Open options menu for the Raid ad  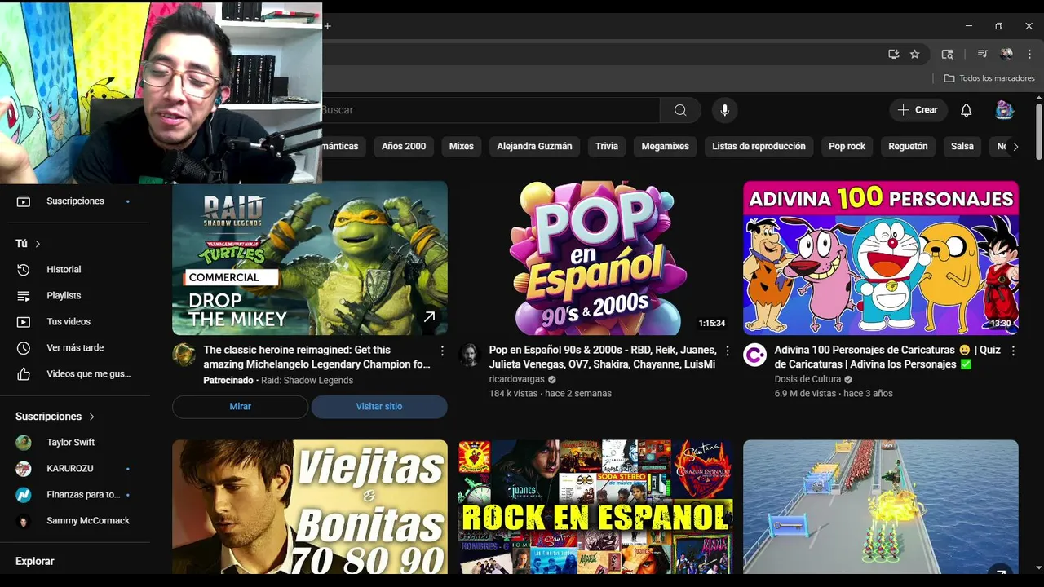442,351
